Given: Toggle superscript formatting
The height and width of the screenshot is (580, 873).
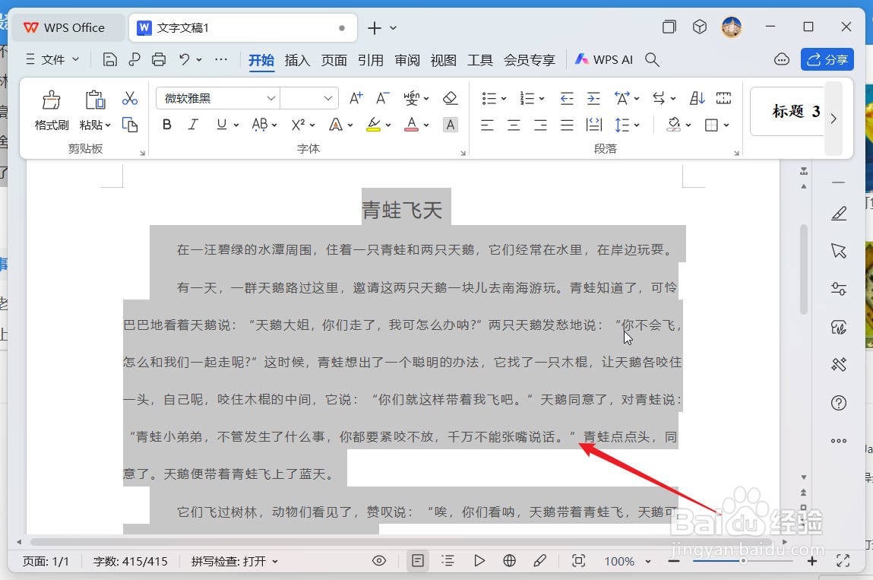Looking at the screenshot, I should click(x=297, y=125).
